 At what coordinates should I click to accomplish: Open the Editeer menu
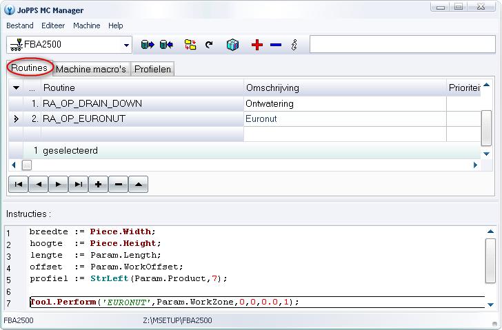pos(53,25)
